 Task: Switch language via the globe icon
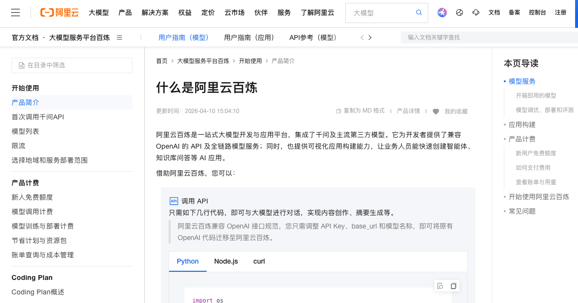[x=459, y=13]
